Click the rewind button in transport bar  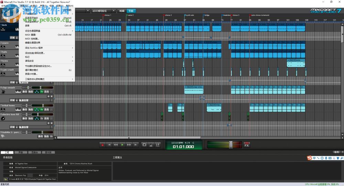116,145
